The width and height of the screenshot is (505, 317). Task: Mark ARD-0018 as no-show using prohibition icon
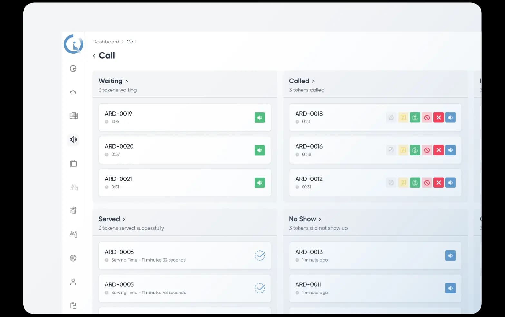427,117
